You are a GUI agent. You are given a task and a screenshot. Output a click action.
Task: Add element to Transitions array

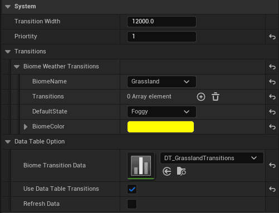(x=201, y=97)
